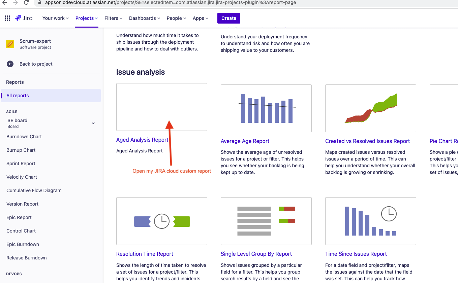Expand the Filters dropdown
The image size is (458, 283).
114,18
